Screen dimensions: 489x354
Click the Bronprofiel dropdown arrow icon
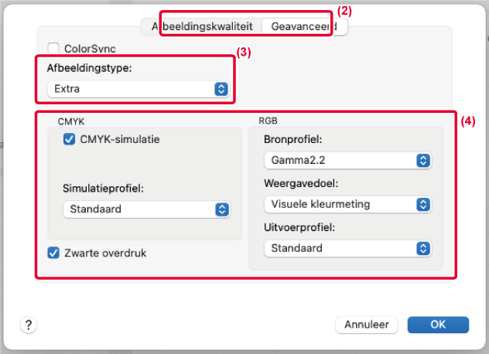[x=422, y=161]
